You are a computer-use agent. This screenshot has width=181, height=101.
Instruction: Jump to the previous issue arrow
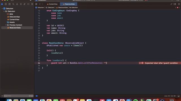tap(176, 8)
